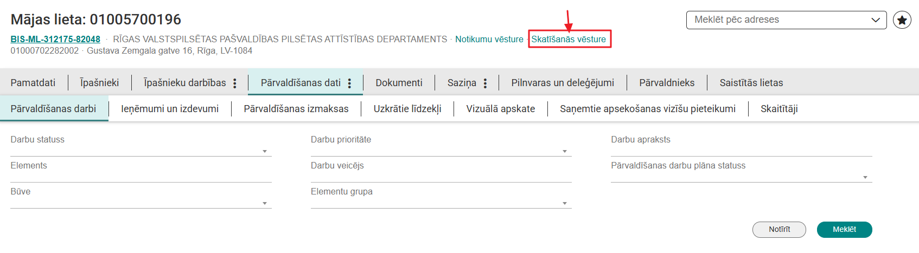Open the Ieņēmumi un izdevumi sub-tab
919x253 pixels.
point(170,109)
